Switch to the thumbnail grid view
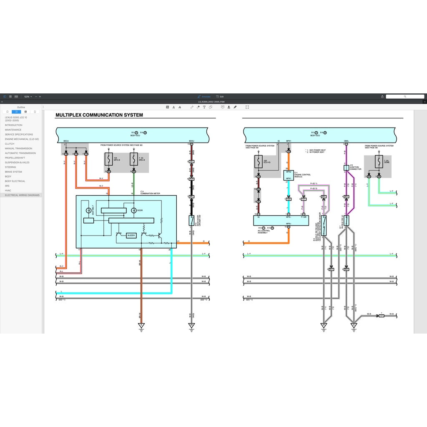This screenshot has height=427, width=427. pyautogui.click(x=10, y=96)
